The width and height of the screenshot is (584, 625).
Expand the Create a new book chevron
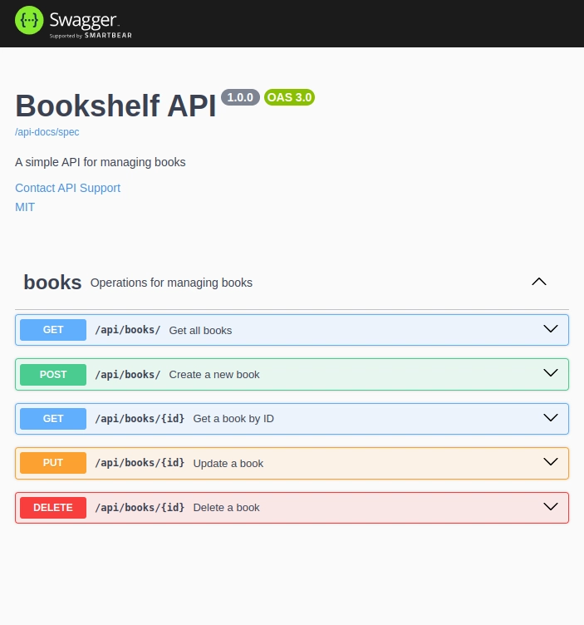[551, 373]
